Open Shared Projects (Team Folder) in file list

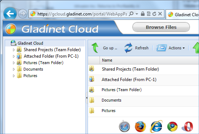(x=130, y=69)
